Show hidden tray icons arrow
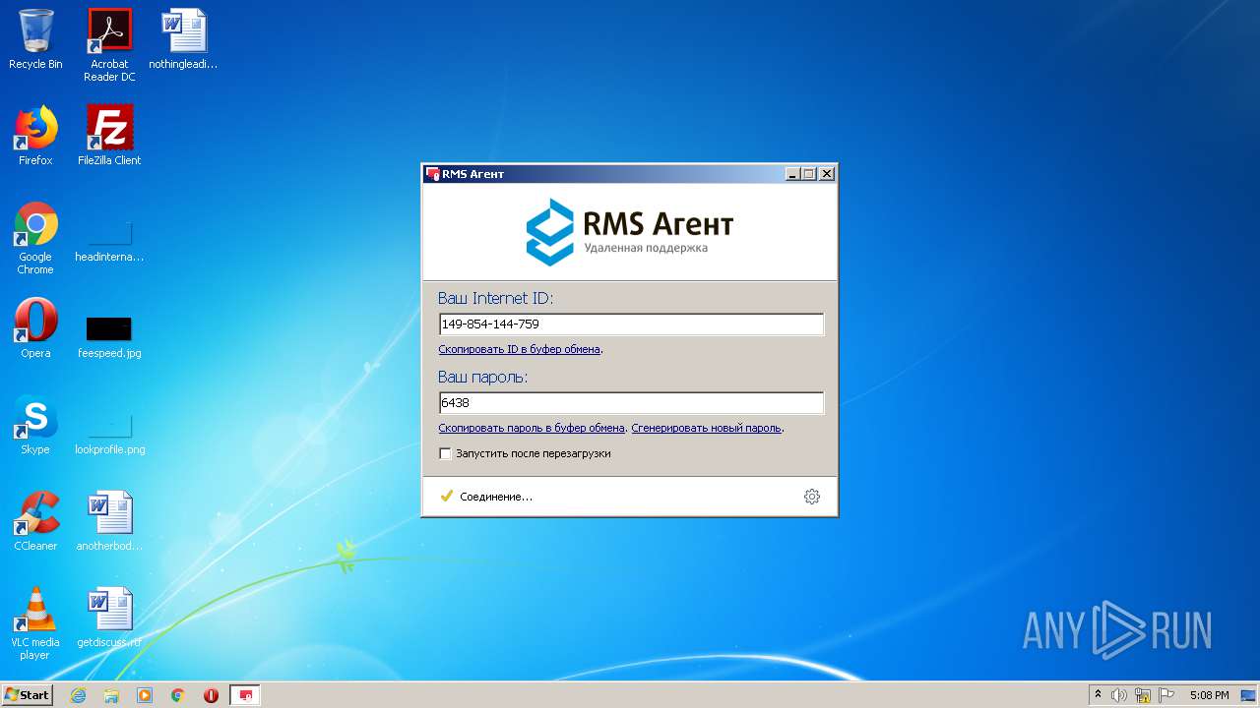The height and width of the screenshot is (708, 1260). [x=1099, y=694]
